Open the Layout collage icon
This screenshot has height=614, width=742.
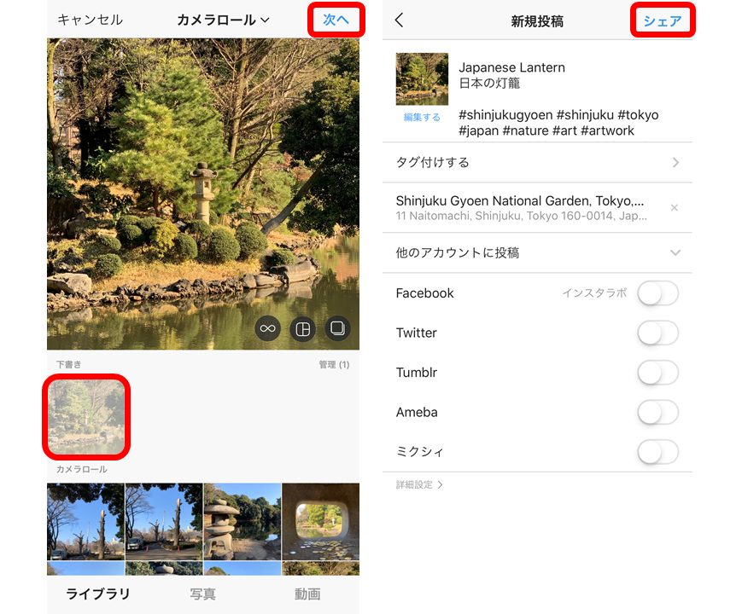click(302, 329)
